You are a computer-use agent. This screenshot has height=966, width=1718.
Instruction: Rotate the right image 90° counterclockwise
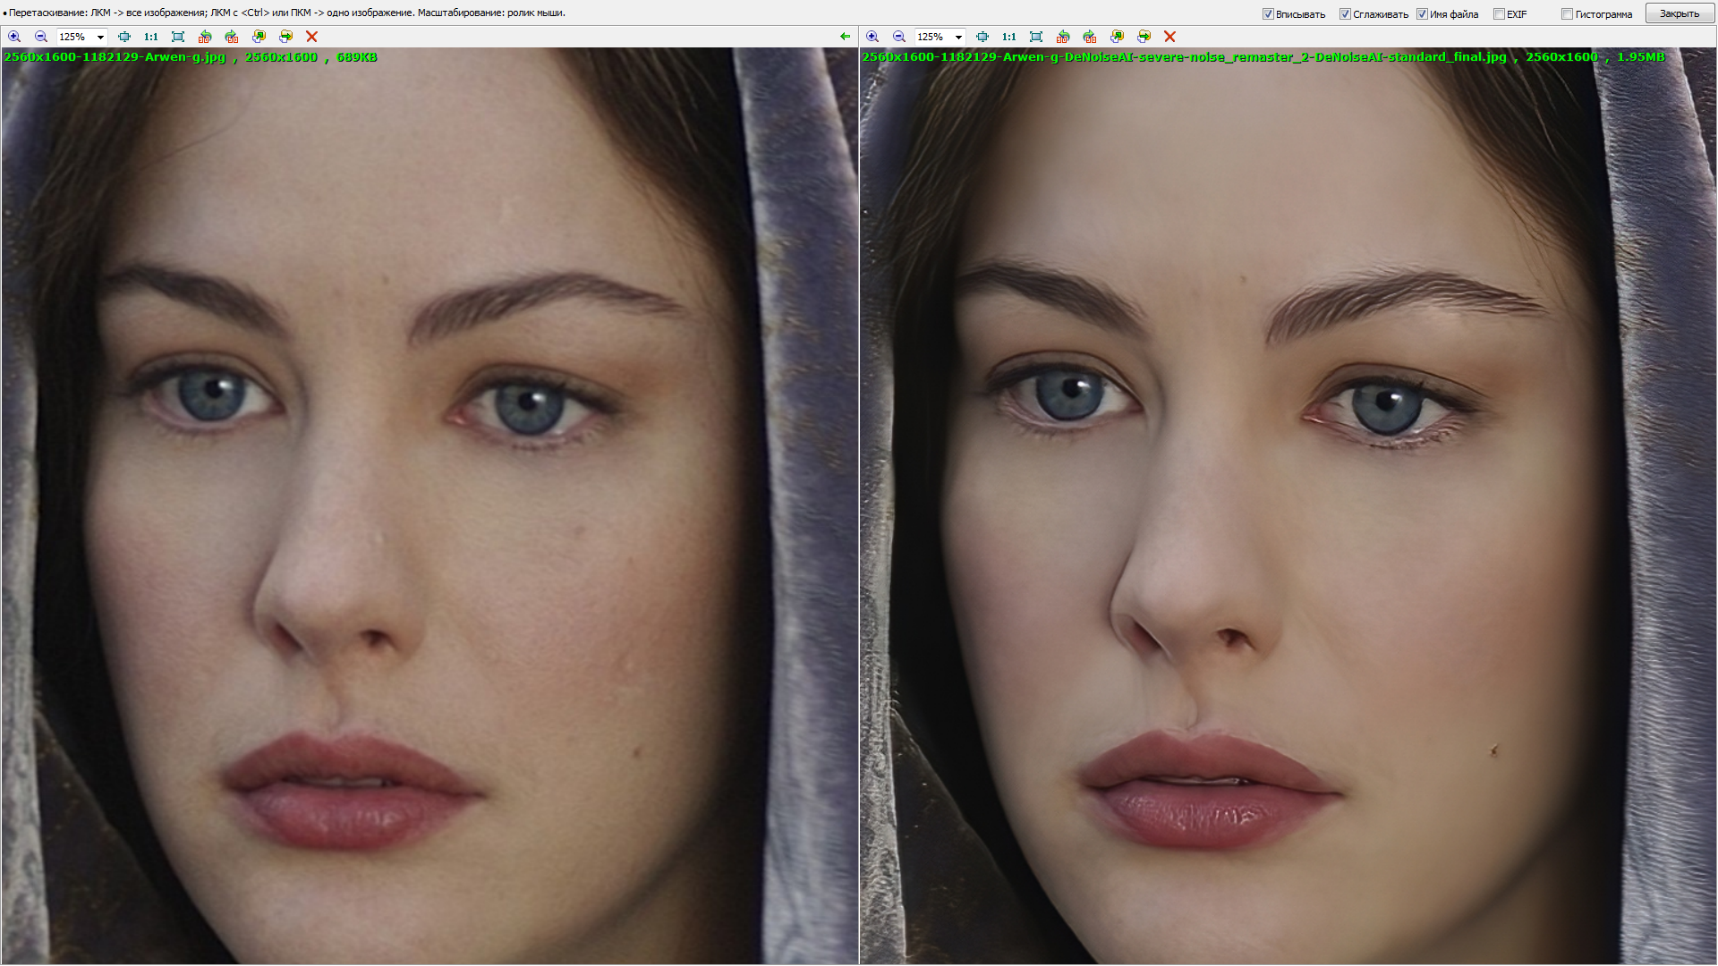click(x=1063, y=37)
